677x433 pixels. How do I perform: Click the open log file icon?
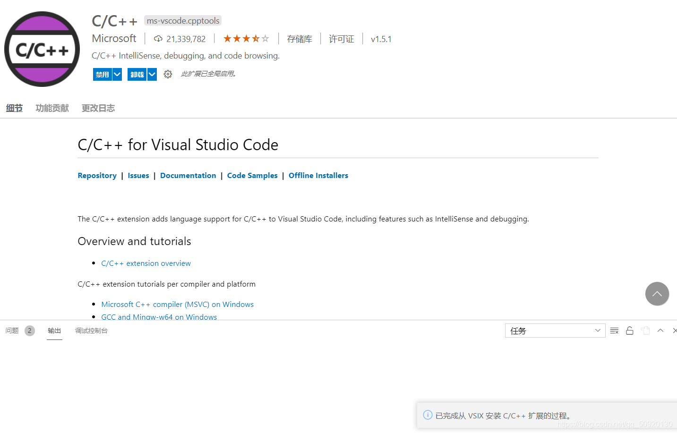(645, 331)
